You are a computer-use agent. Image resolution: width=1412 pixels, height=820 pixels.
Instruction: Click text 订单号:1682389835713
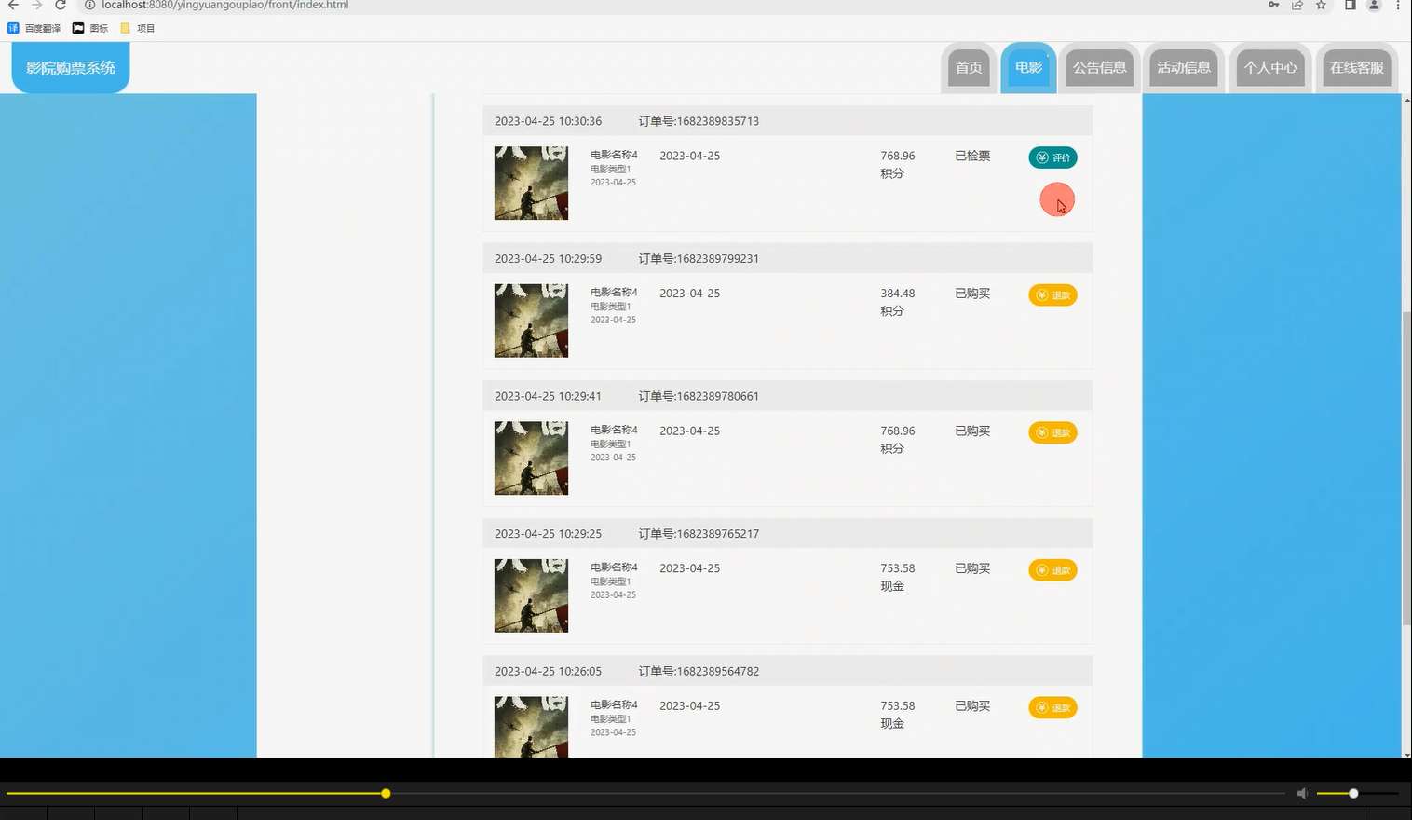coord(699,121)
